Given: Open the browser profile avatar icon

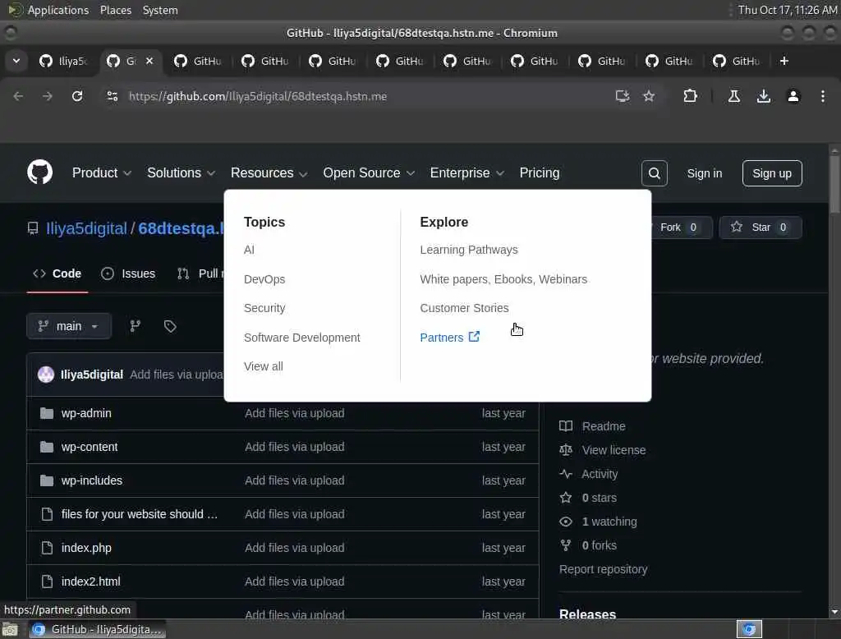Looking at the screenshot, I should pos(793,96).
